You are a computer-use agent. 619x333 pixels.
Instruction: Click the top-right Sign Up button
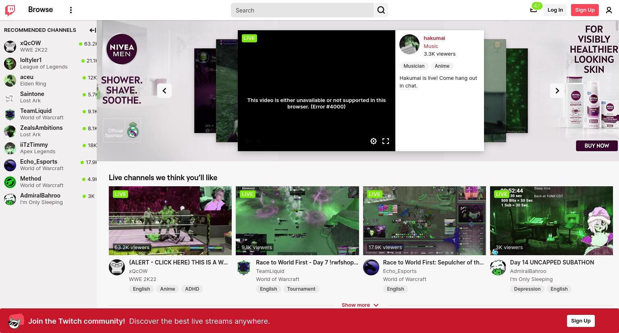pyautogui.click(x=585, y=10)
